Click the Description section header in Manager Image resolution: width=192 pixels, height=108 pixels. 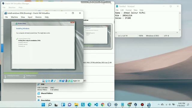click(x=46, y=100)
